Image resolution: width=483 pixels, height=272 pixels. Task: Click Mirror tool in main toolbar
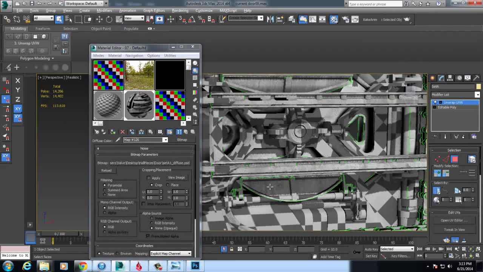[270, 19]
